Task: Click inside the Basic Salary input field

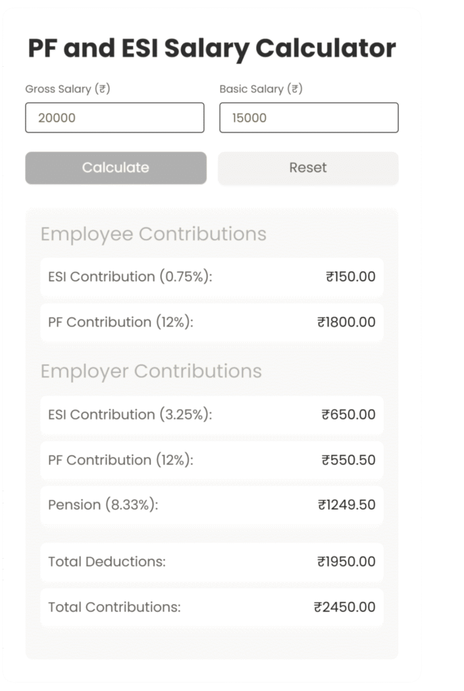Action: [x=308, y=117]
